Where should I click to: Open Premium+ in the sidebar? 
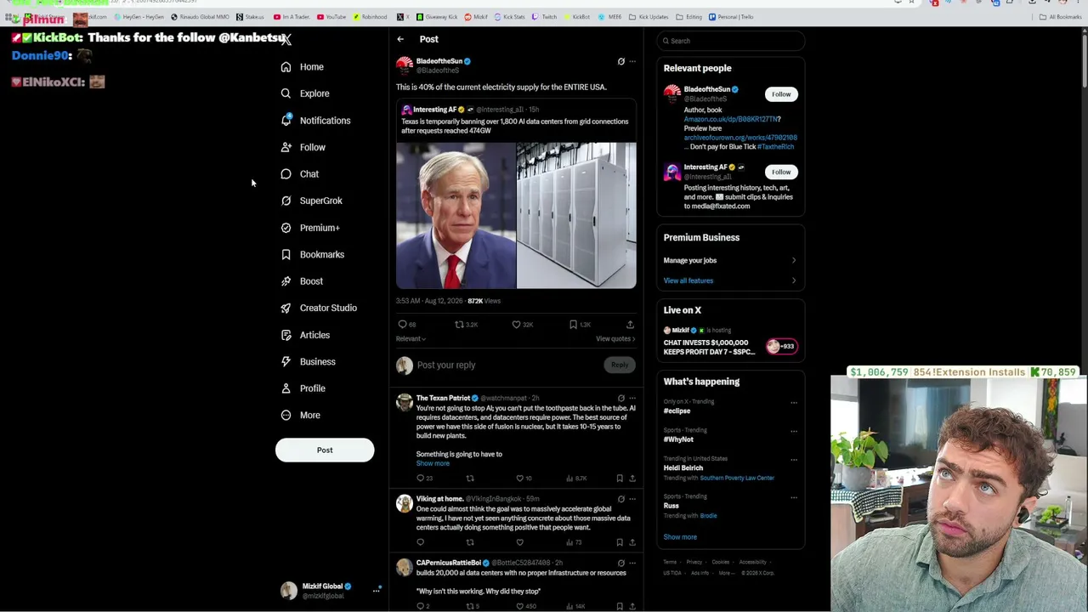pyautogui.click(x=310, y=228)
